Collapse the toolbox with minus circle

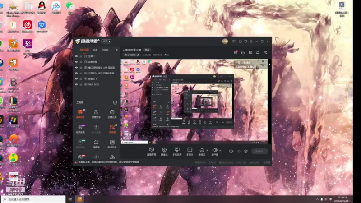pos(115,102)
